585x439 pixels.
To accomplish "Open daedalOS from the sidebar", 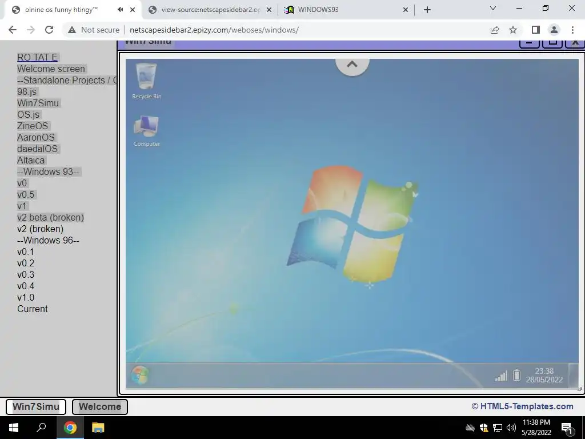I will (x=38, y=149).
